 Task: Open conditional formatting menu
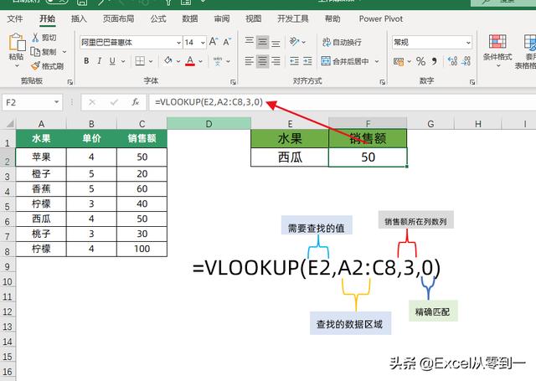pos(497,50)
